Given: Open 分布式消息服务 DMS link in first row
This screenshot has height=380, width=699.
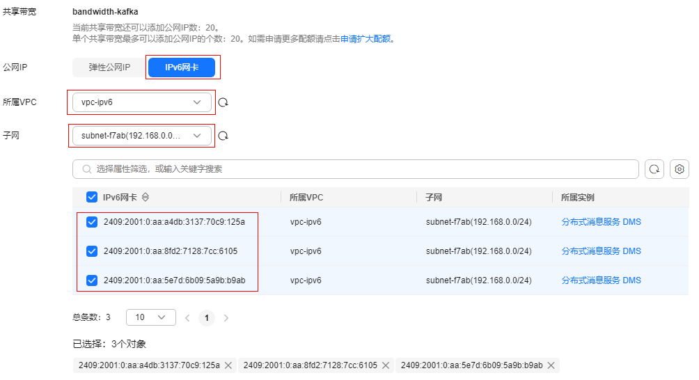Looking at the screenshot, I should [601, 222].
